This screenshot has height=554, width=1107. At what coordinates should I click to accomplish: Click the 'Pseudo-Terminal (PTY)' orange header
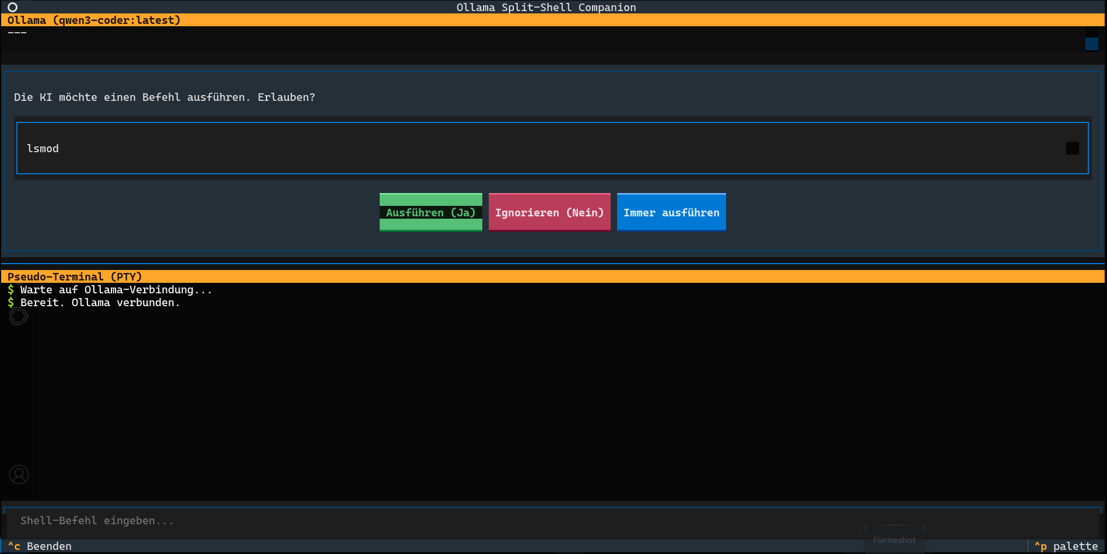pyautogui.click(x=75, y=276)
